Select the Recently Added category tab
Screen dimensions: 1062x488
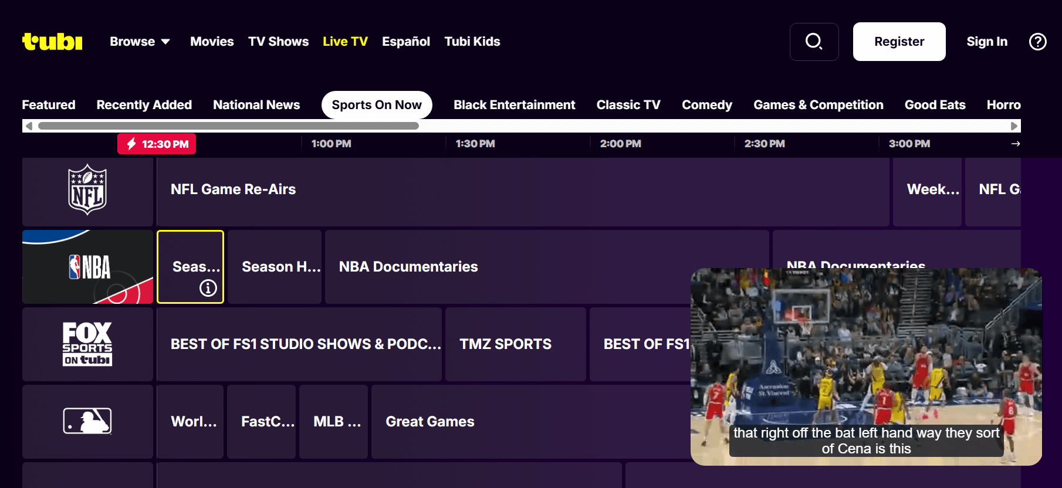tap(144, 105)
